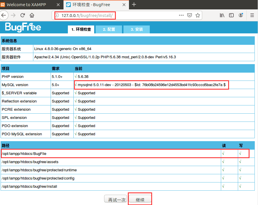
Task: Click the 系统信息 section header
Action: click(9, 41)
